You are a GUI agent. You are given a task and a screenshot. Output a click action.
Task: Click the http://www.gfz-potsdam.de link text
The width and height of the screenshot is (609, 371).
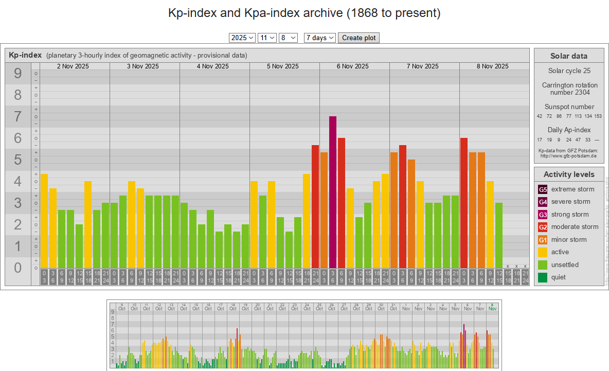568,156
